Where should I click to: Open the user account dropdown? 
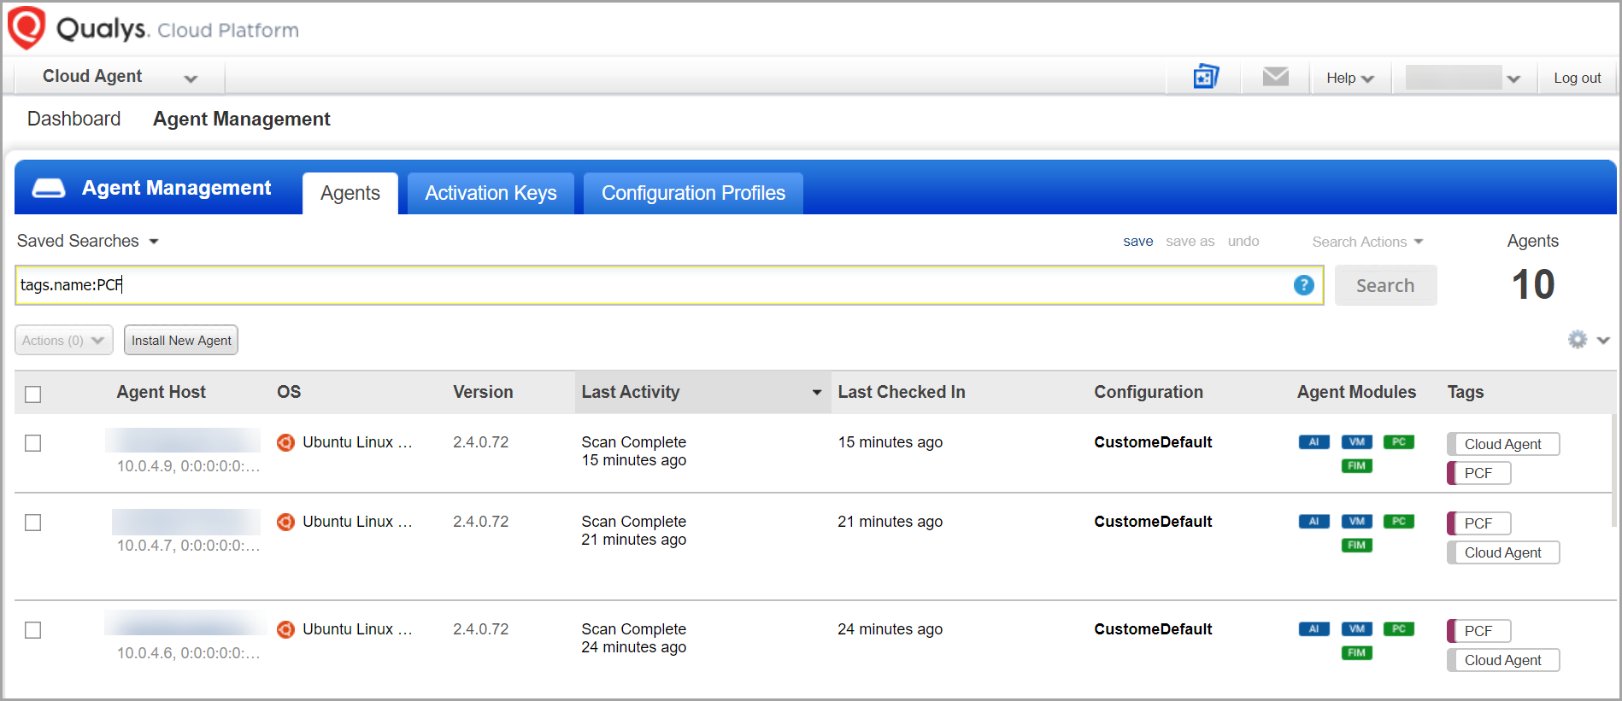(1463, 78)
